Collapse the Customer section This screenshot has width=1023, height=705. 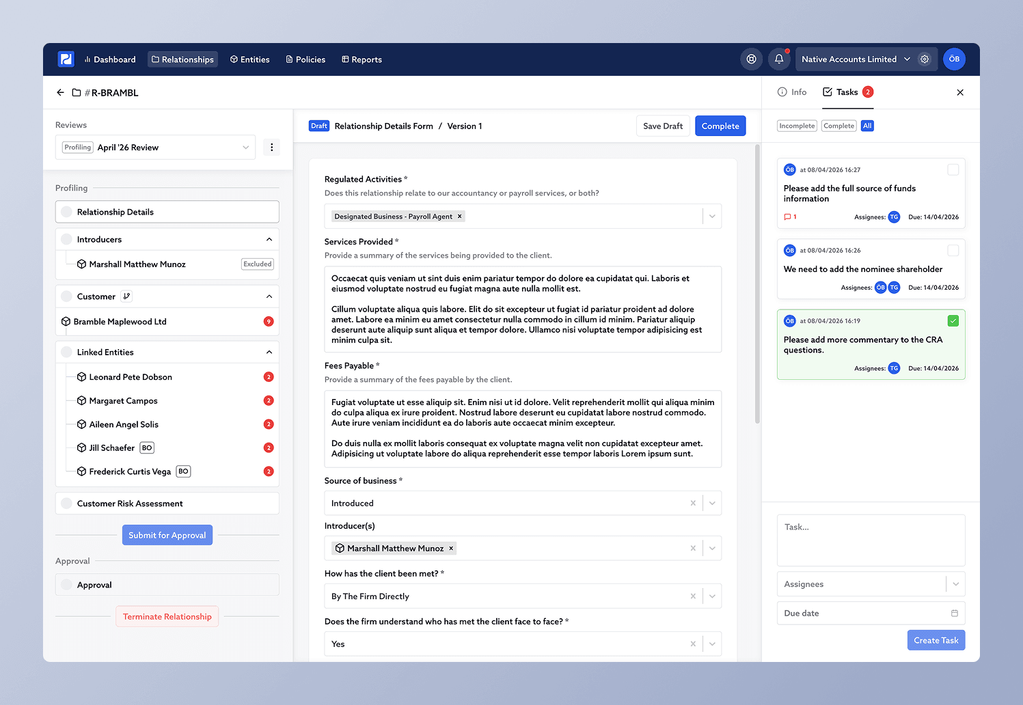tap(269, 296)
